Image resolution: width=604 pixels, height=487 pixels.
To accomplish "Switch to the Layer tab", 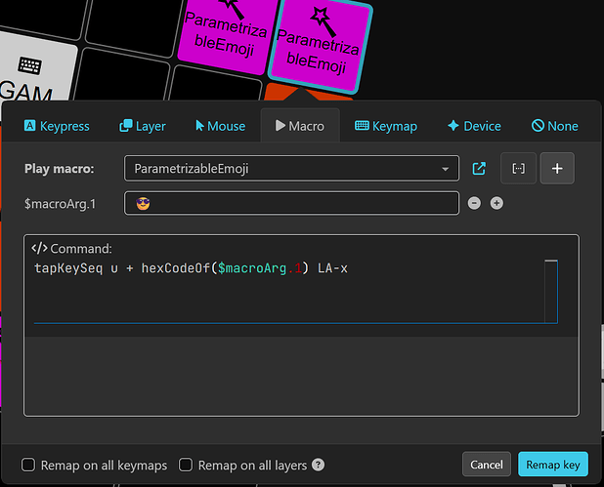I will click(x=143, y=126).
